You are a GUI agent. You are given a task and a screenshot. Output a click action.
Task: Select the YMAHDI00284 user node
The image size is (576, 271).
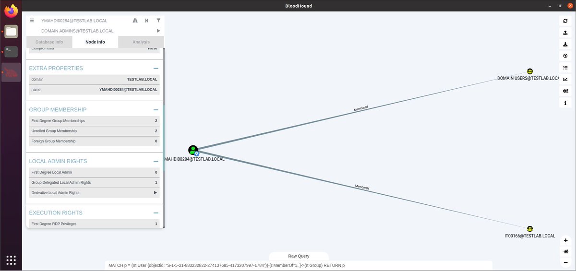coord(193,150)
